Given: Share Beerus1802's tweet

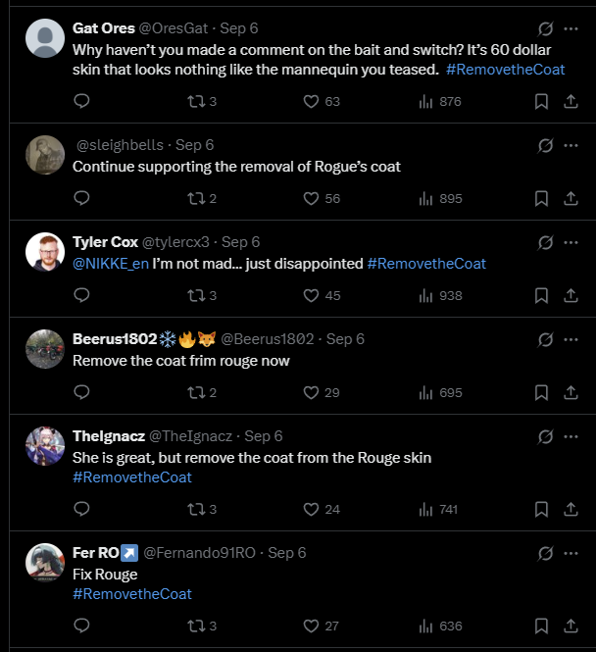Looking at the screenshot, I should pyautogui.click(x=571, y=392).
